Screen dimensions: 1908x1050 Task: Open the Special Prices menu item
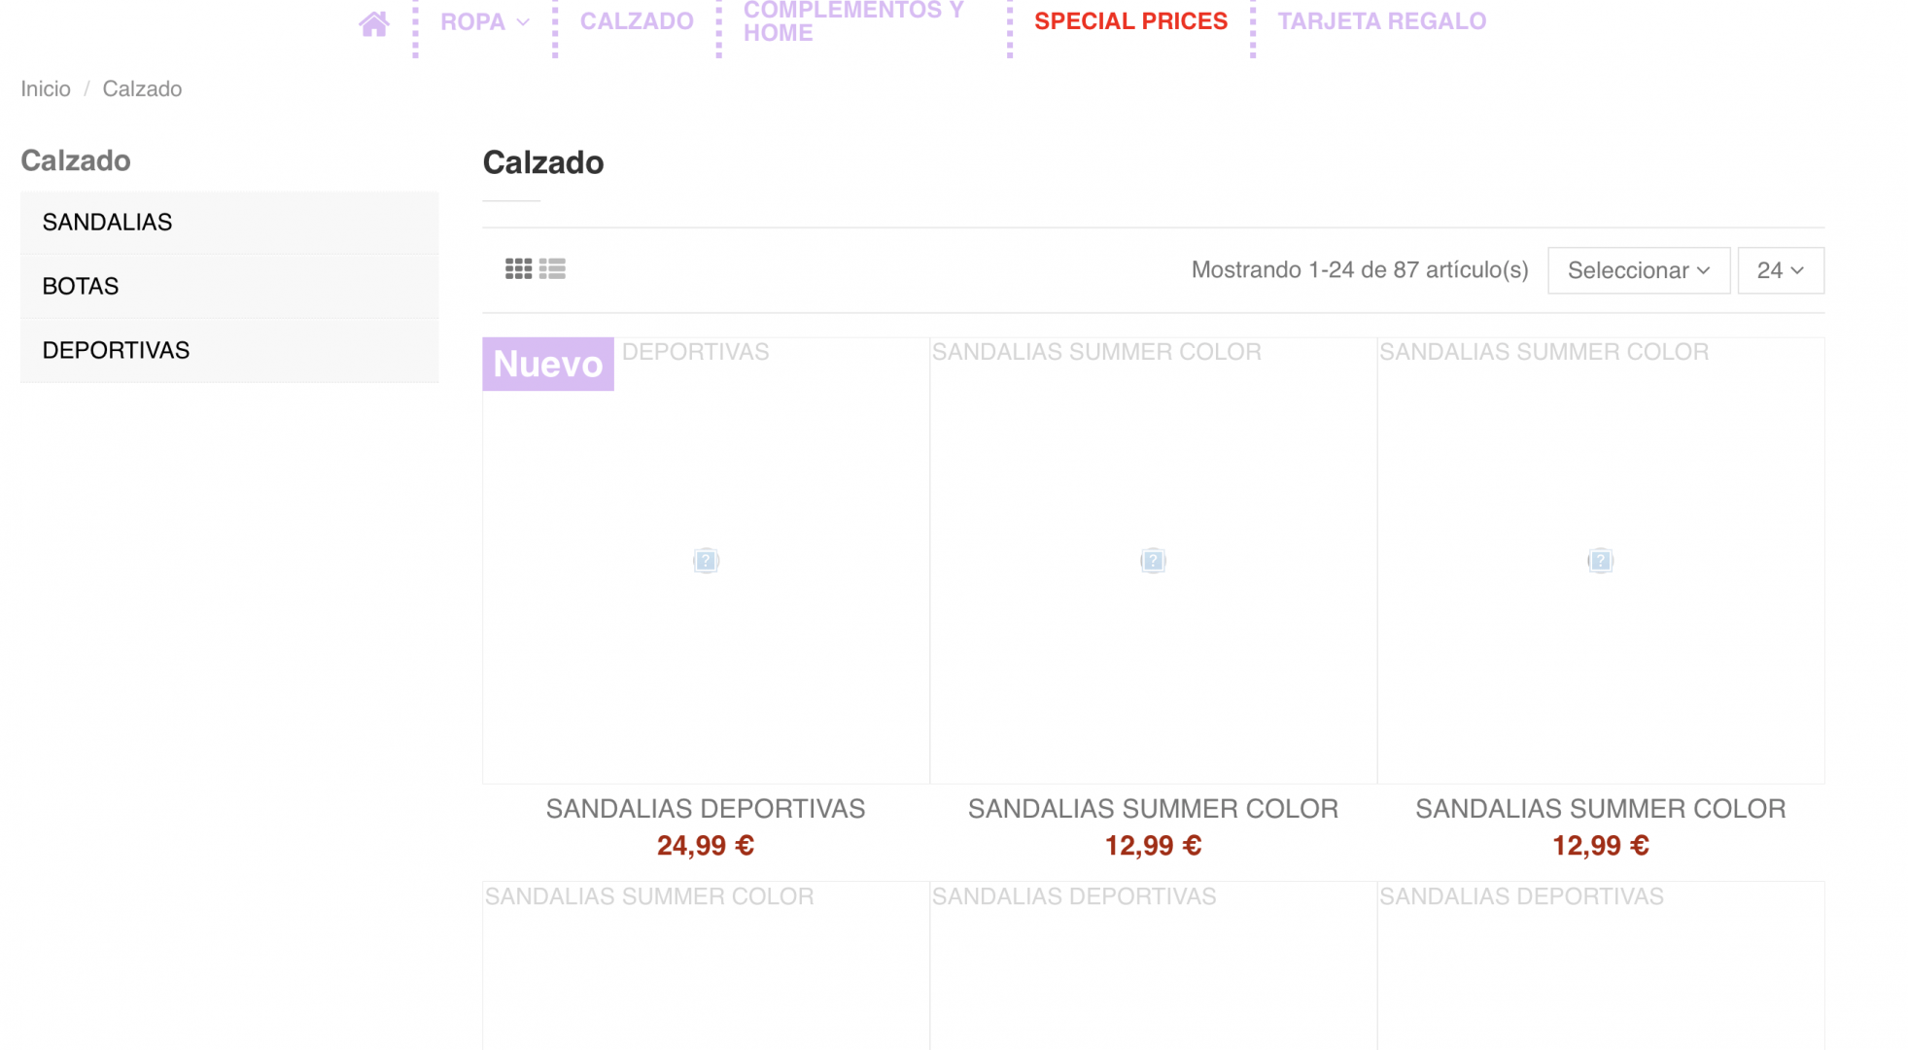tap(1130, 21)
